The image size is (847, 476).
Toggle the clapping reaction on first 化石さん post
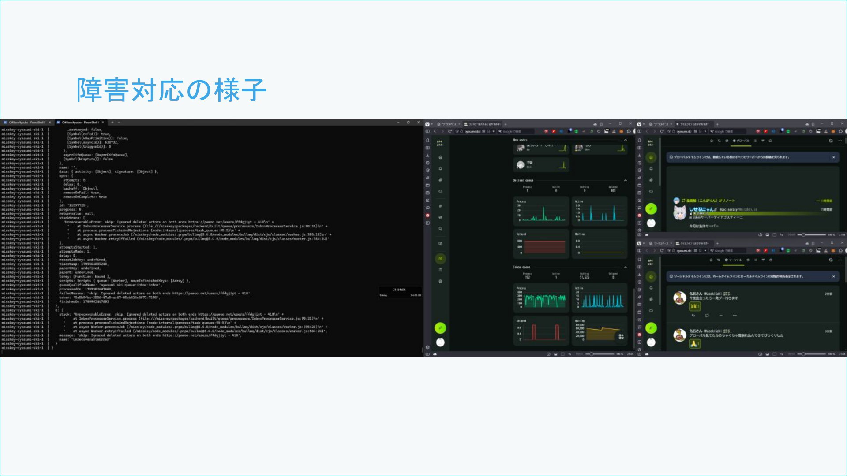click(695, 306)
